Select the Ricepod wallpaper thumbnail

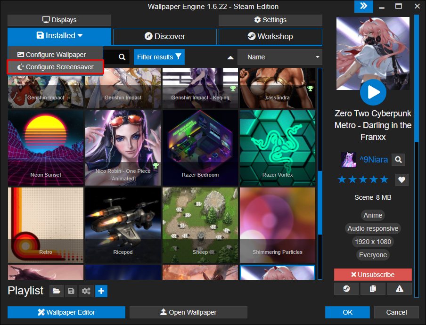(x=123, y=225)
